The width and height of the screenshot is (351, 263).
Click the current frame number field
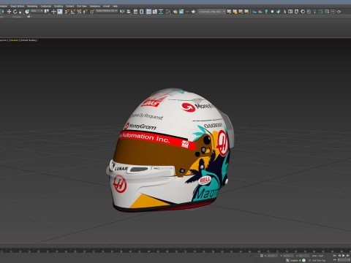pos(344,260)
